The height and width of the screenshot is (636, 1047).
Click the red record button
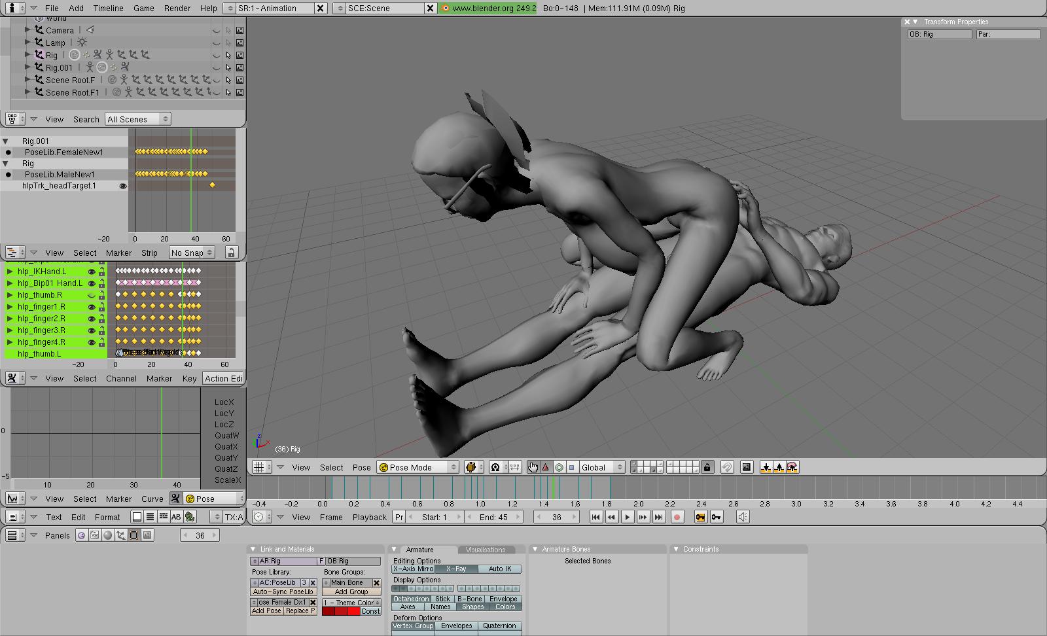(677, 517)
